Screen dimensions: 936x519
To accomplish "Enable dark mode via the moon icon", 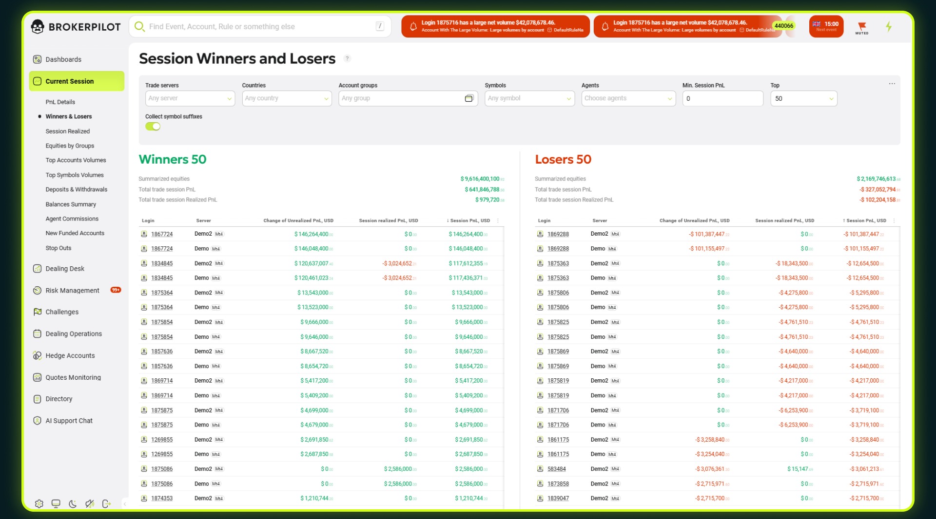I will [x=73, y=503].
